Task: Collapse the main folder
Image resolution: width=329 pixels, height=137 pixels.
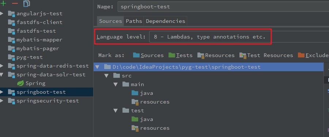Action: [116, 84]
